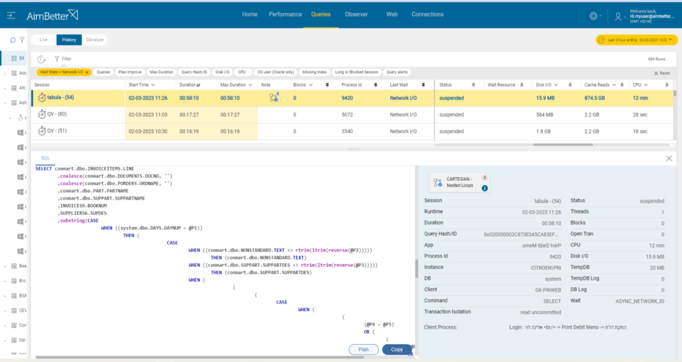Open CPU column dropdown arrow
The width and height of the screenshot is (682, 362).
point(646,85)
